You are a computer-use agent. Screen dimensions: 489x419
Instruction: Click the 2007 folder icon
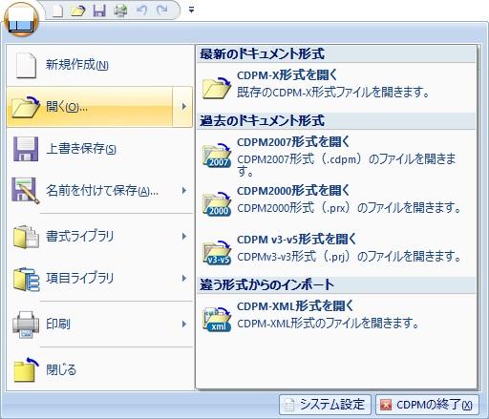coord(217,155)
